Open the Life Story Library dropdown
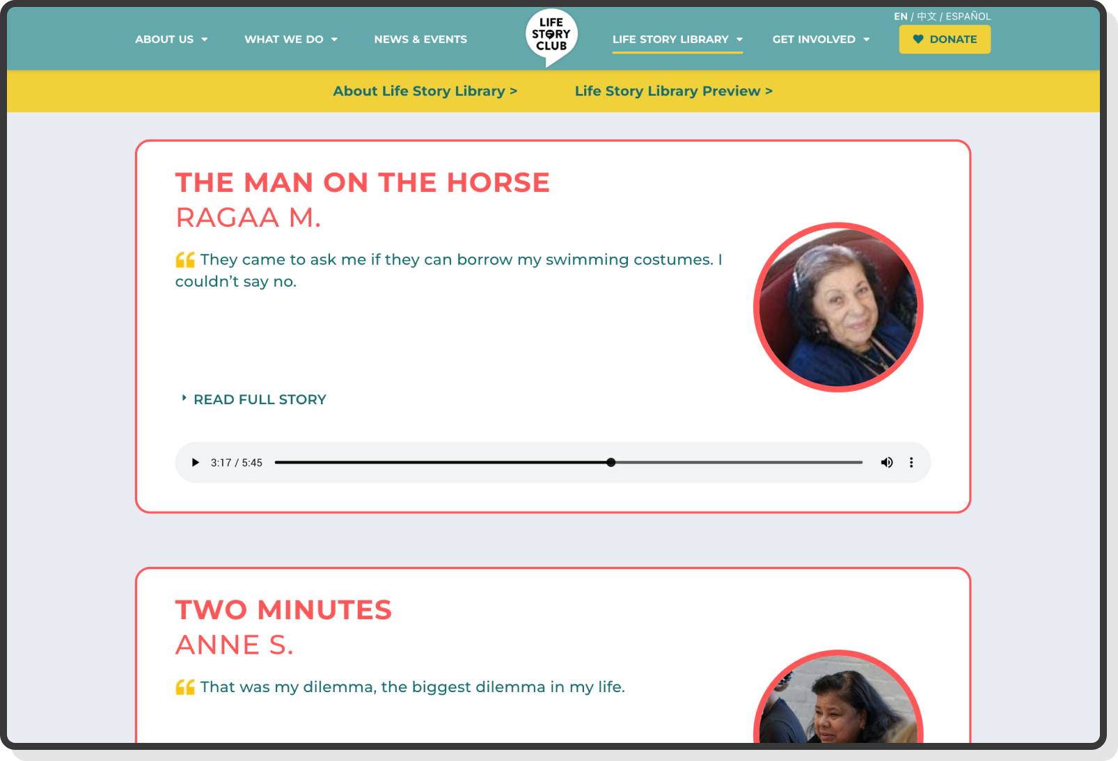 click(677, 40)
